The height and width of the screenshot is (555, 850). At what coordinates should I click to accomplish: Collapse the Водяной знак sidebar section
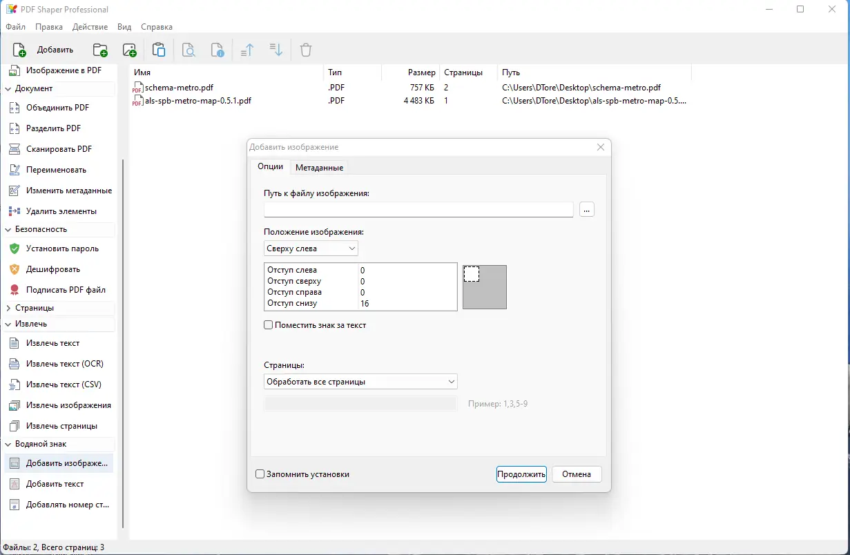click(x=8, y=444)
